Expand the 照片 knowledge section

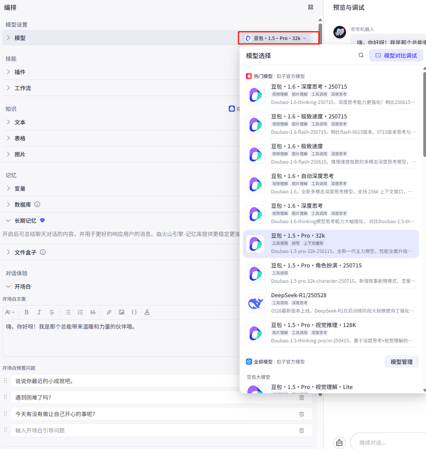[8, 155]
